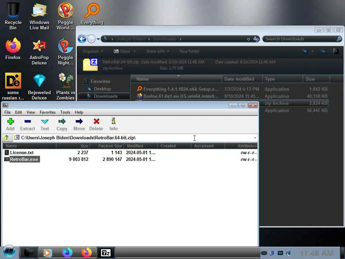Click the taskbar clock
The height and width of the screenshot is (259, 345).
316,253
